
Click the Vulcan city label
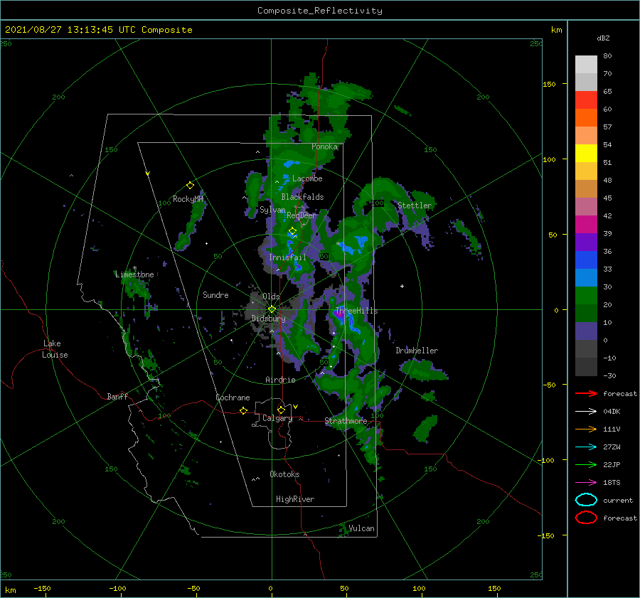361,528
